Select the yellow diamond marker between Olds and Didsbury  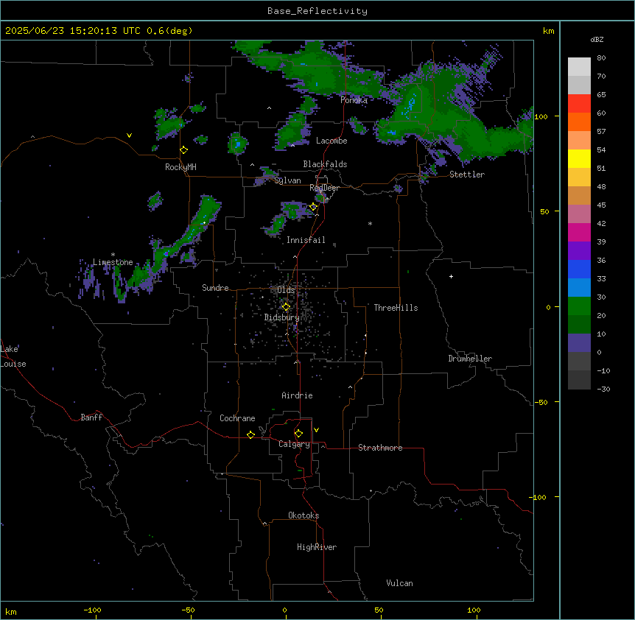286,307
